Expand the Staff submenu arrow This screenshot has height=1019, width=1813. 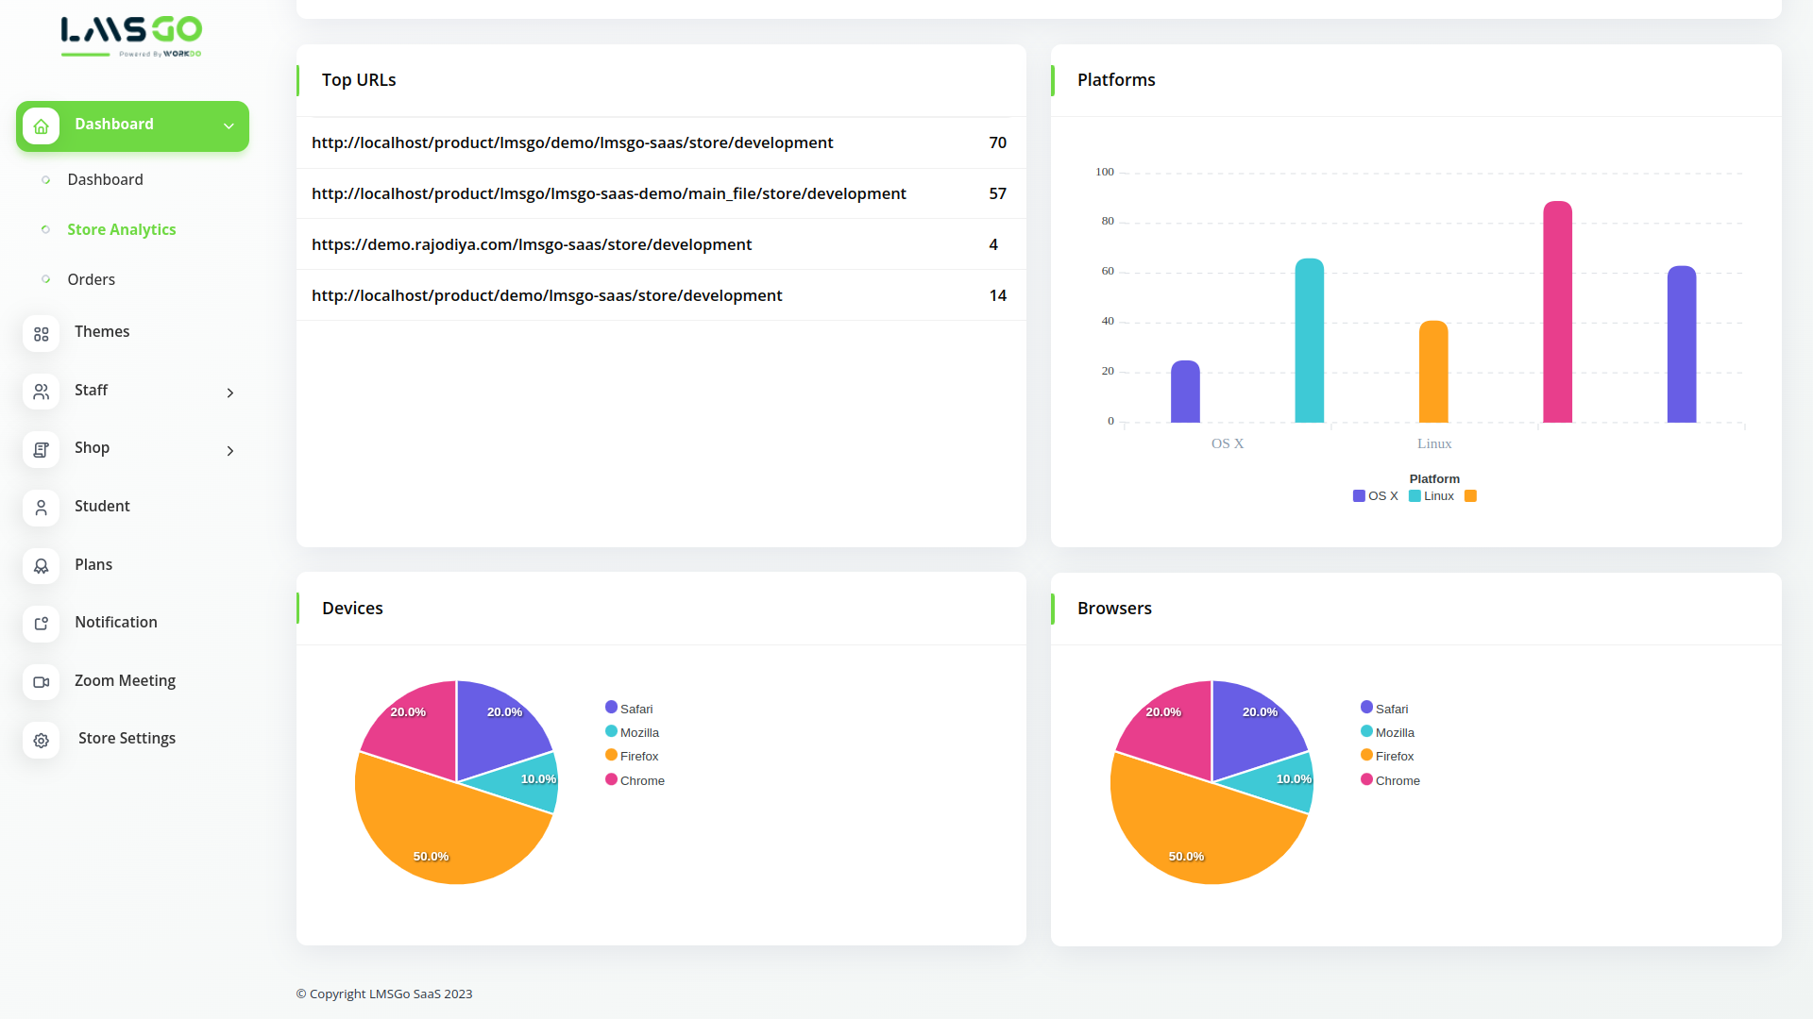(x=229, y=393)
